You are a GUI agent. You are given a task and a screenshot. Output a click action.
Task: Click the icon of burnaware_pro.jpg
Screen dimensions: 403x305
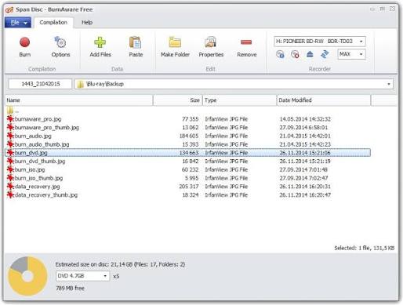click(x=10, y=119)
